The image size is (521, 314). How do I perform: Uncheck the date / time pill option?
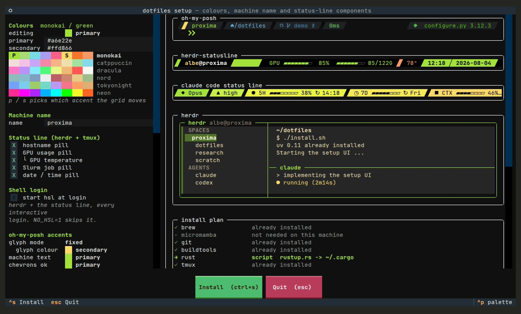point(14,175)
